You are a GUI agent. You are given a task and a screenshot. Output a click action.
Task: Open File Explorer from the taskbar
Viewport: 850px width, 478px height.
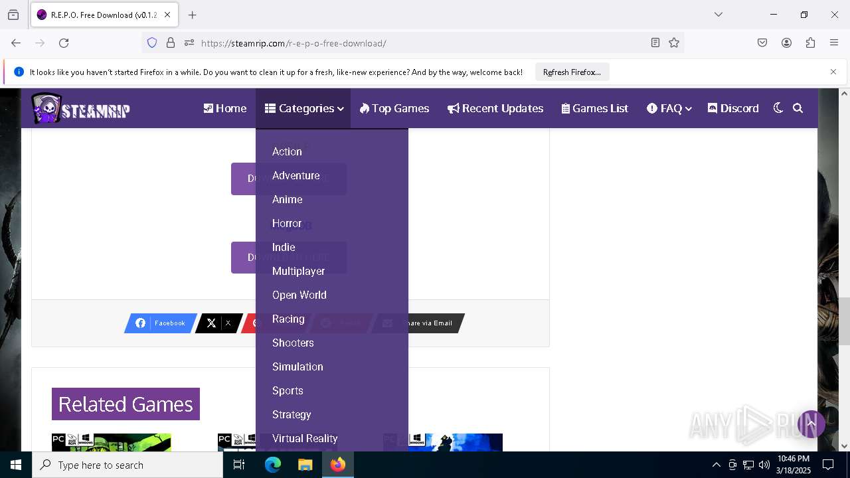coord(305,465)
